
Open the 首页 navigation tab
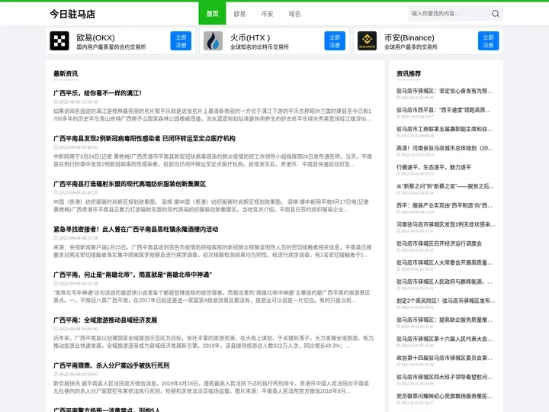[x=212, y=13]
